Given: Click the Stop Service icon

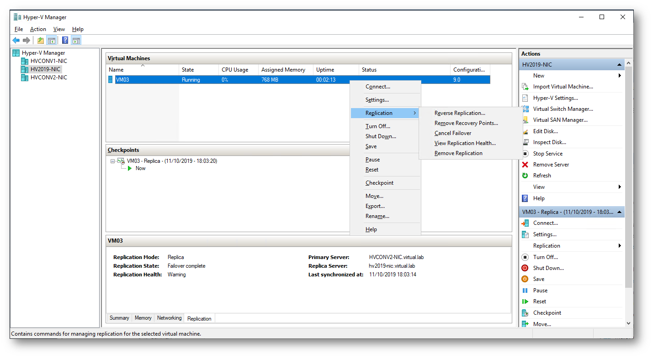Looking at the screenshot, I should 525,154.
